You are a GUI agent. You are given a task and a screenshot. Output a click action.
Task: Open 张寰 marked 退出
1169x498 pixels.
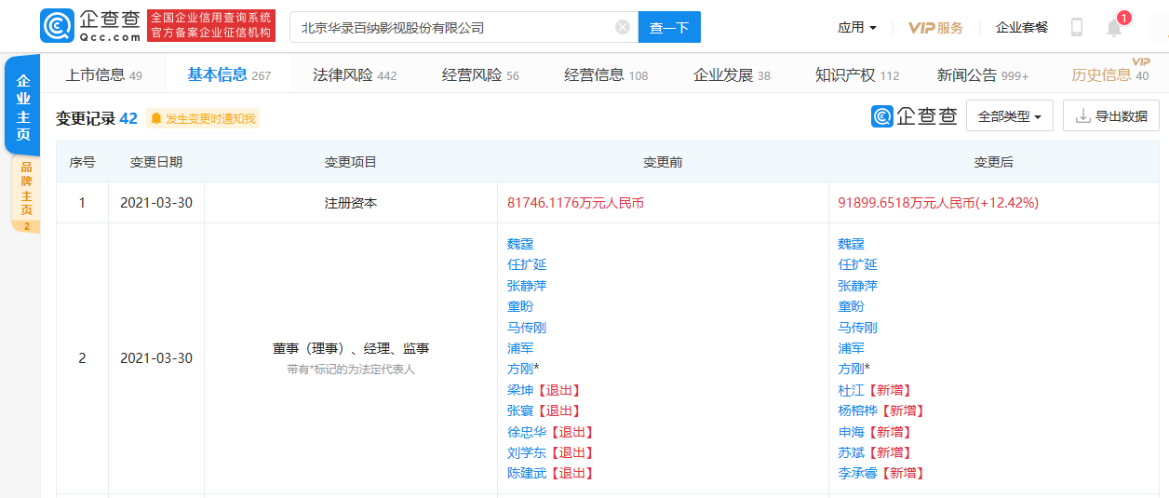coord(520,411)
